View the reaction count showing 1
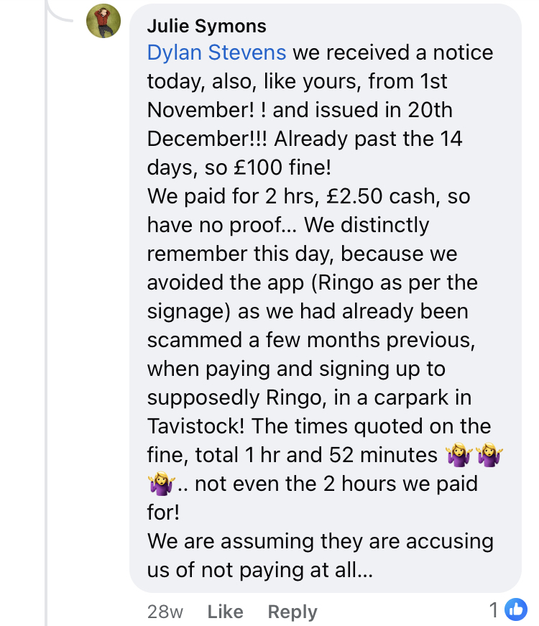This screenshot has height=626, width=539. (x=494, y=610)
